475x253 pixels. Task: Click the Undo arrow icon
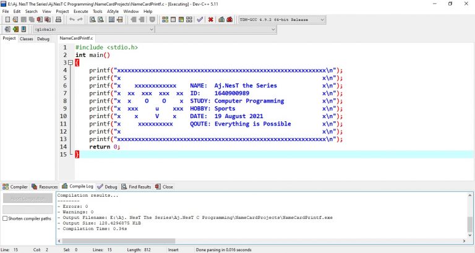tap(71, 20)
